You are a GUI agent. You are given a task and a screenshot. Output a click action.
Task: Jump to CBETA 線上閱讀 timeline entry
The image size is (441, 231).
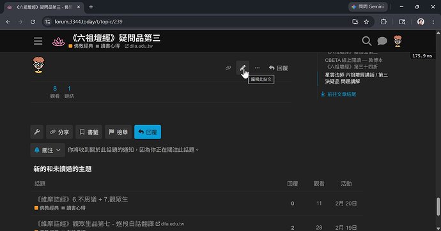[x=353, y=63]
